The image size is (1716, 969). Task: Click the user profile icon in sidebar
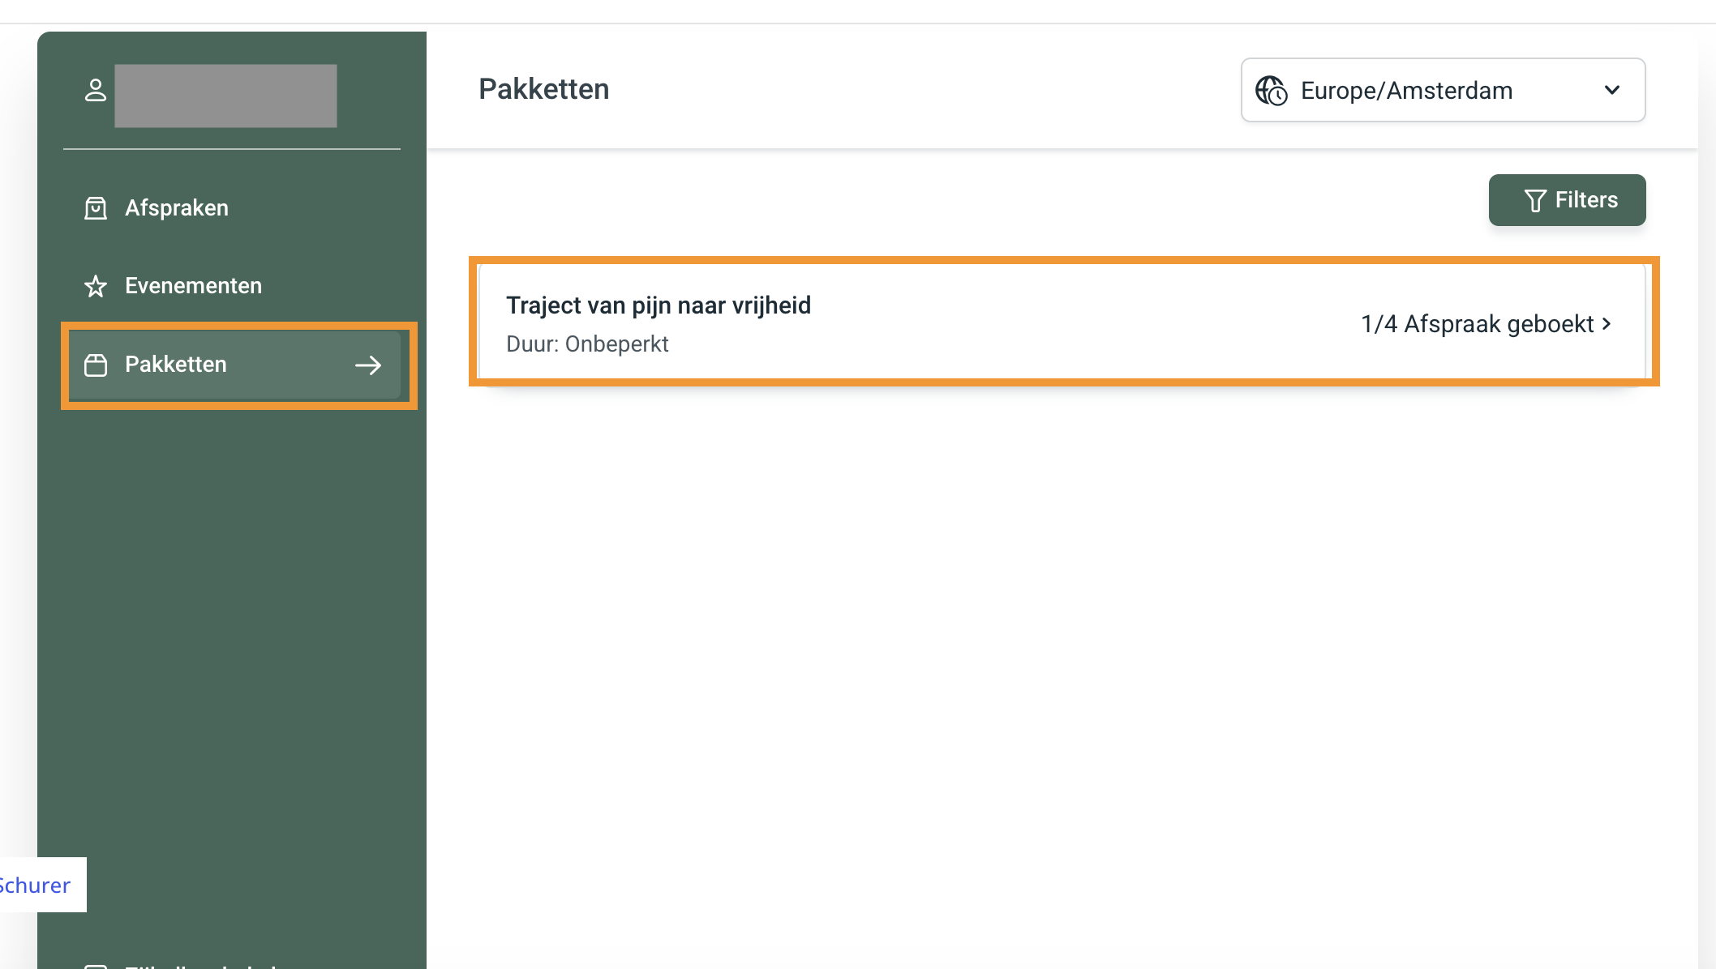(x=96, y=90)
